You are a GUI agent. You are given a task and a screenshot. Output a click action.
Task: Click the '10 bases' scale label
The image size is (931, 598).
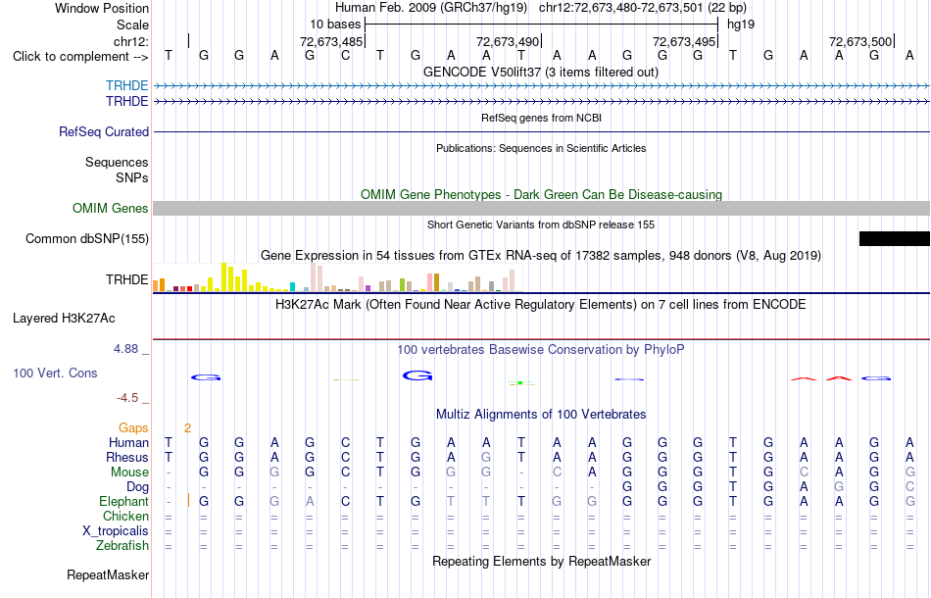[x=335, y=25]
